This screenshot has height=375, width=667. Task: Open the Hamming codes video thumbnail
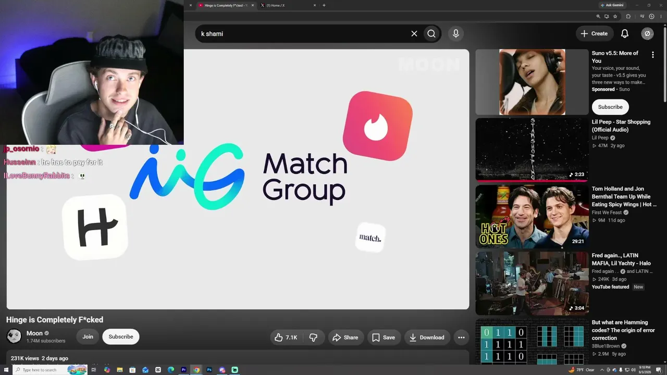point(532,341)
